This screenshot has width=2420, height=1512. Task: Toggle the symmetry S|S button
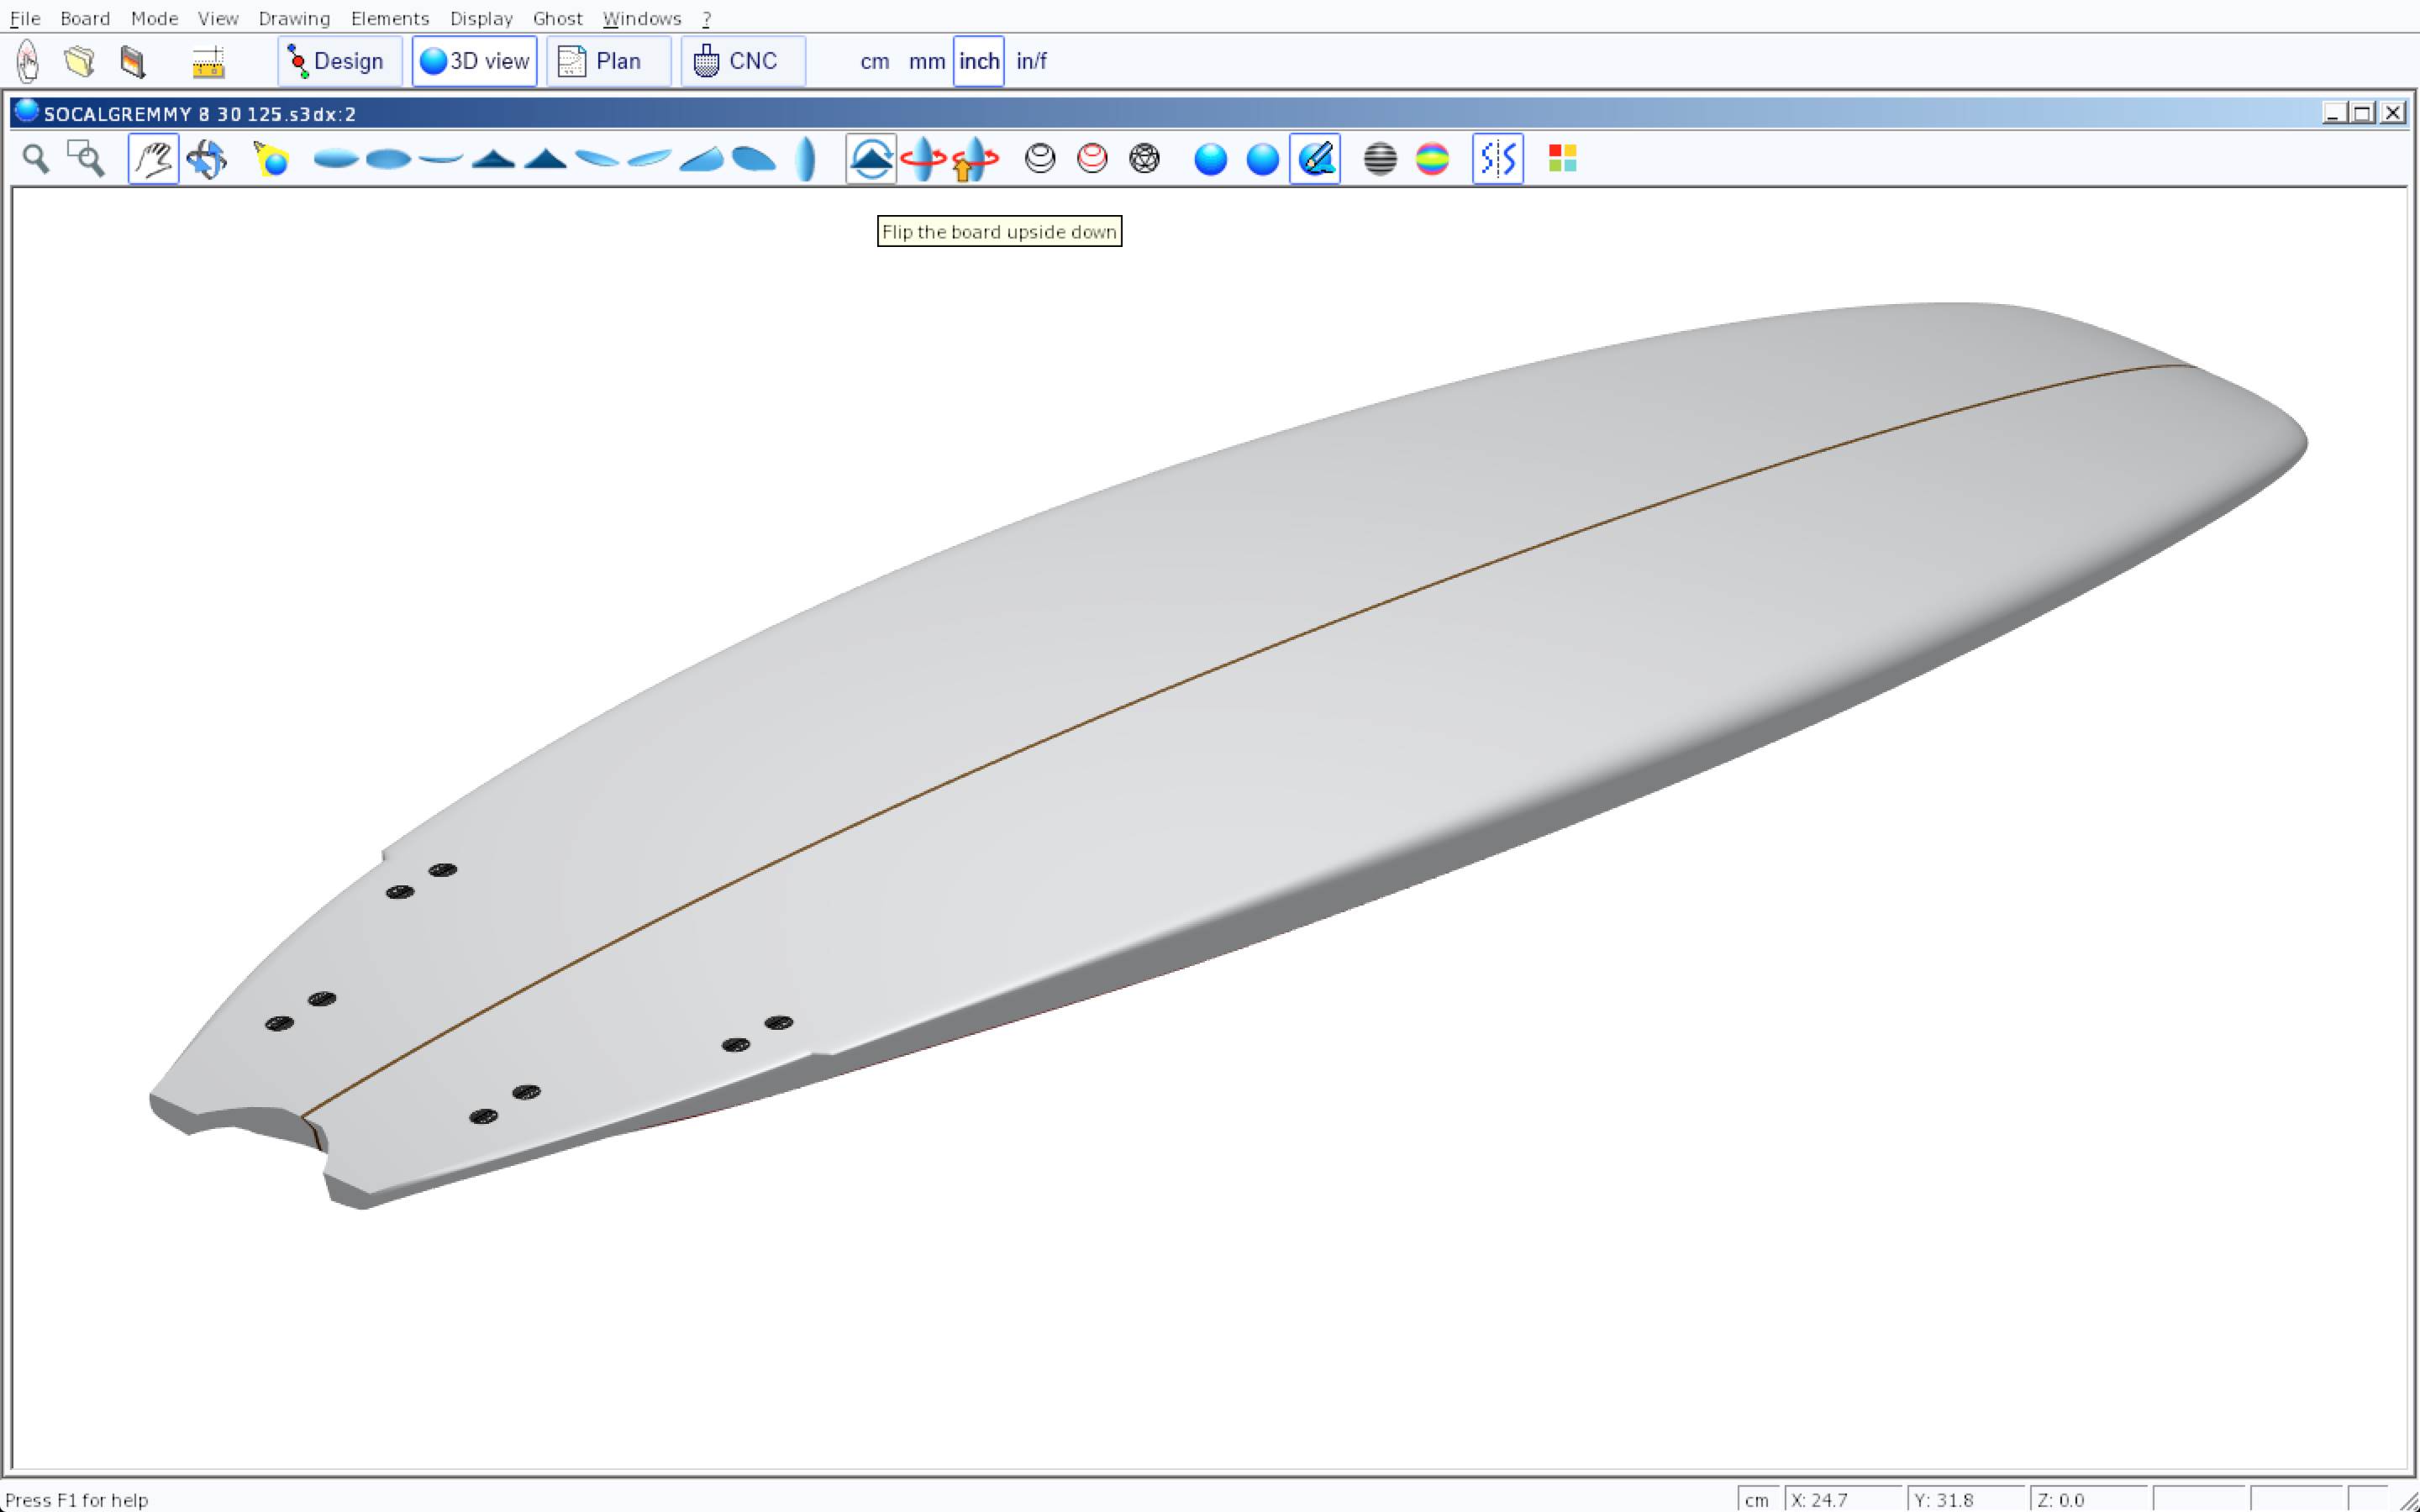(1497, 159)
